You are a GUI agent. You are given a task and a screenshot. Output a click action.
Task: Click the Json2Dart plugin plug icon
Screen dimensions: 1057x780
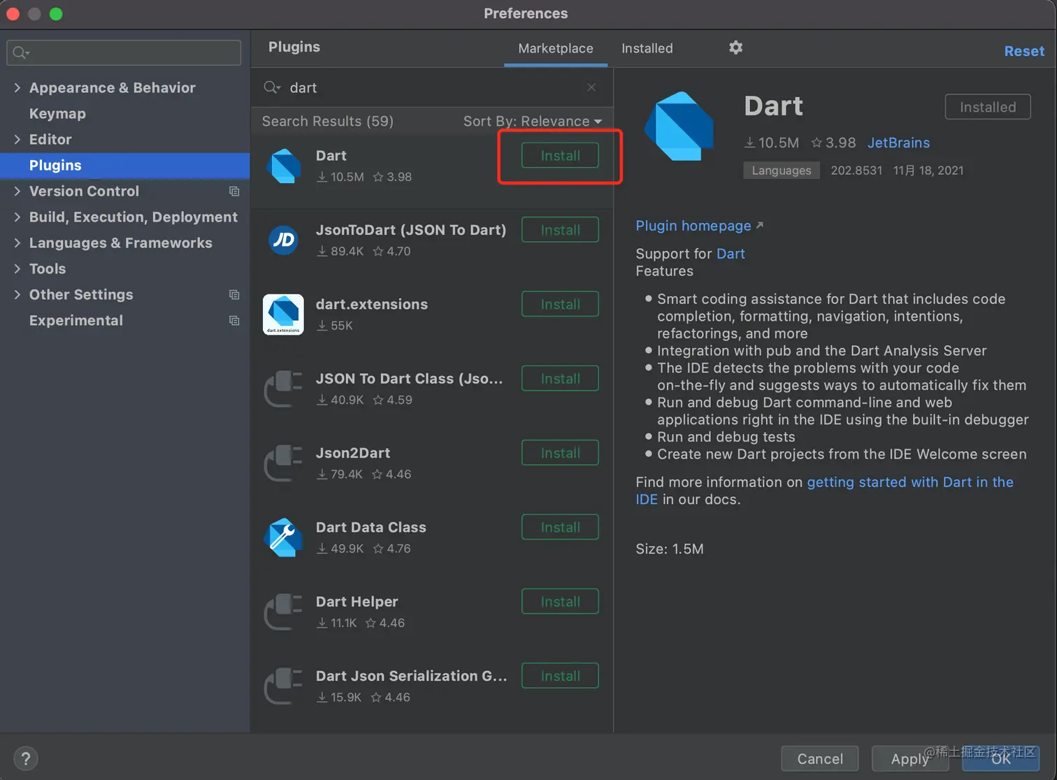coord(283,463)
